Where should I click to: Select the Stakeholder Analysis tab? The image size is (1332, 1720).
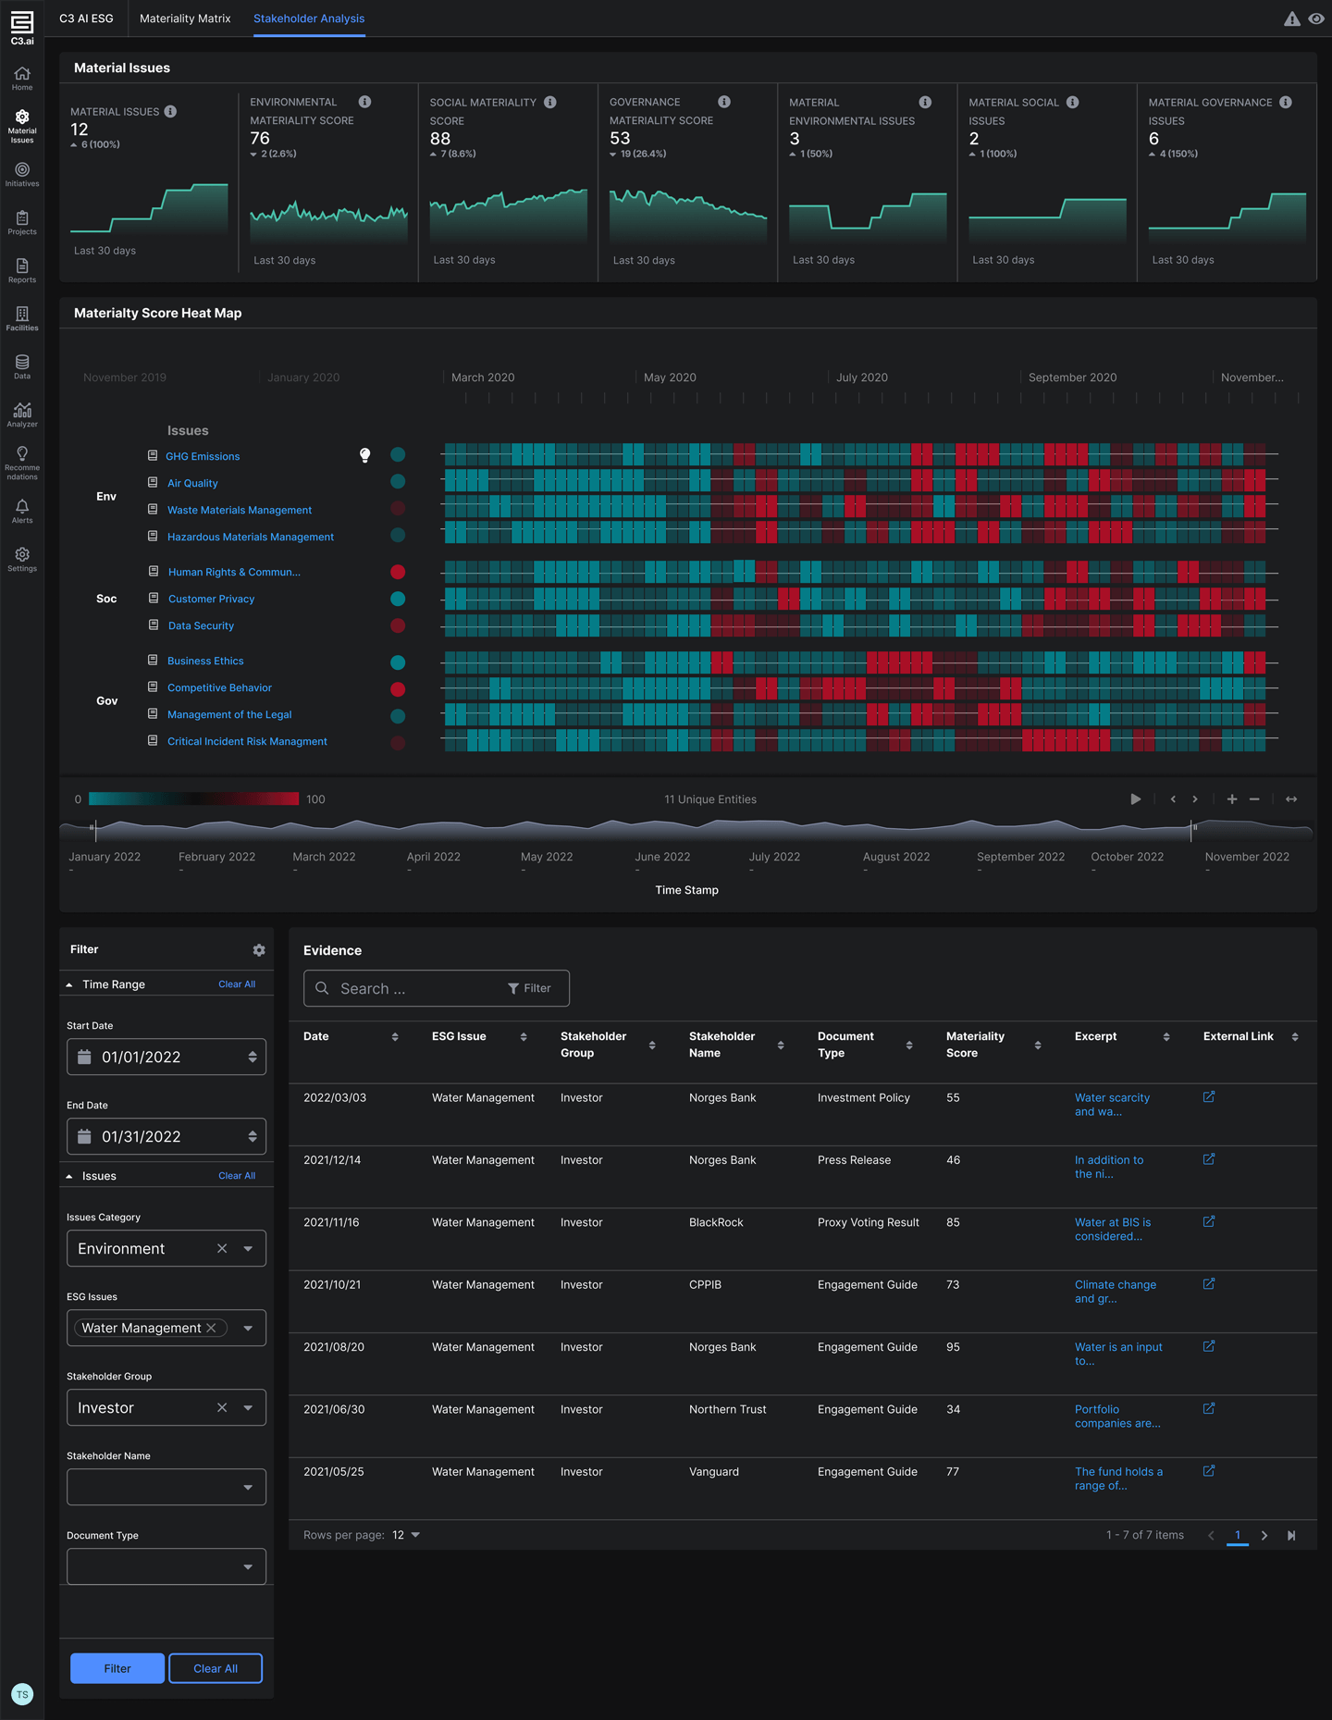(x=309, y=19)
